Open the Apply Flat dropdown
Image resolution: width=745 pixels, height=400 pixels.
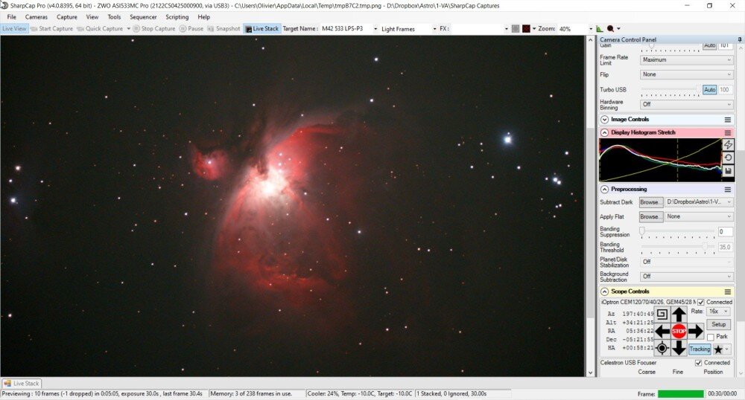(x=699, y=216)
